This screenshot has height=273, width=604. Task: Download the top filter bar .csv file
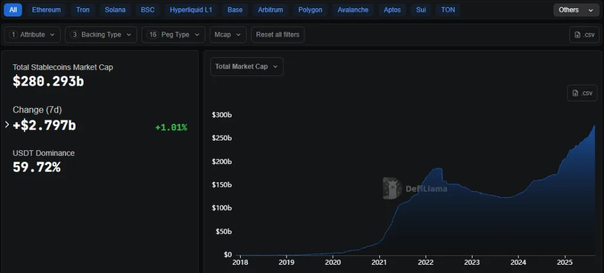(x=584, y=35)
